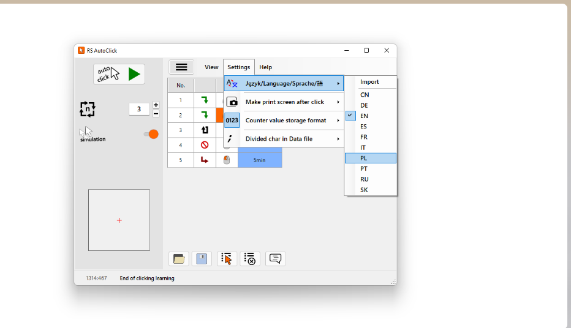Open the hamburger menu button
The width and height of the screenshot is (571, 328).
[x=181, y=67]
